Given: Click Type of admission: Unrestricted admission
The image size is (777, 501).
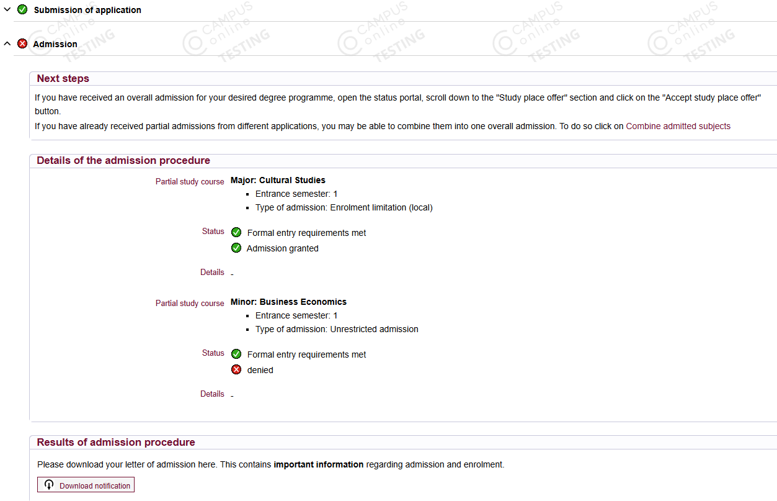Looking at the screenshot, I should tap(337, 329).
